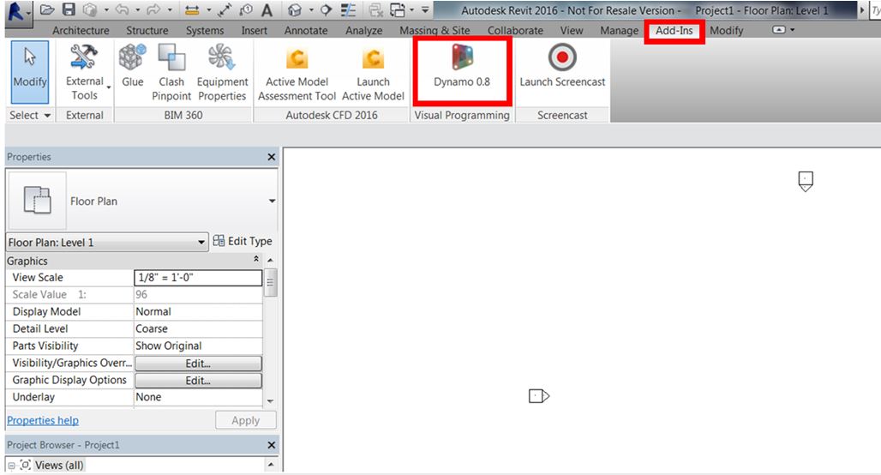Click the Thin Lines icon
This screenshot has height=475, width=881.
348,10
